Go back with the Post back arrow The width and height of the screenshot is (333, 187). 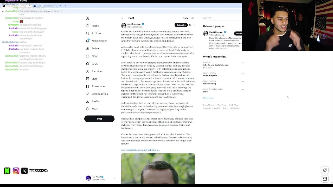[x=123, y=18]
